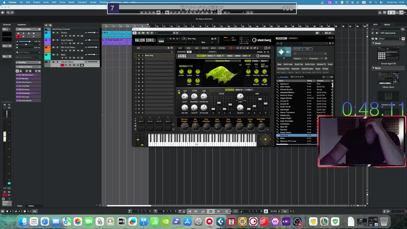Viewport: 407px width, 229px height.
Task: Mute slot 1 Bear Hug in HALion
Action: coord(139,55)
